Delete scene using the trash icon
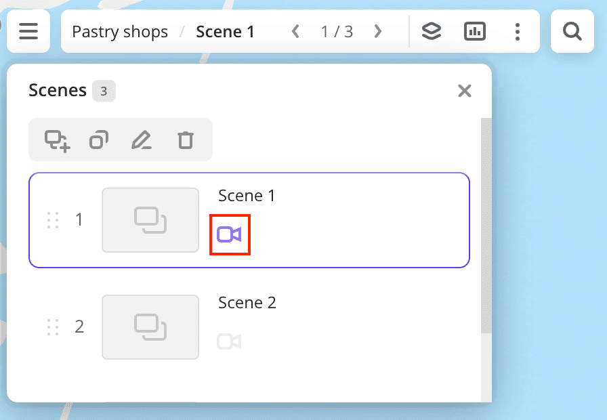Image resolution: width=607 pixels, height=420 pixels. click(x=185, y=140)
